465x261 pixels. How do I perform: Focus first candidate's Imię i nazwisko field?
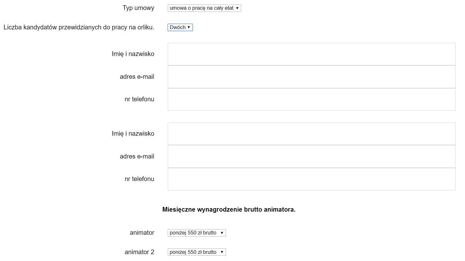(311, 54)
